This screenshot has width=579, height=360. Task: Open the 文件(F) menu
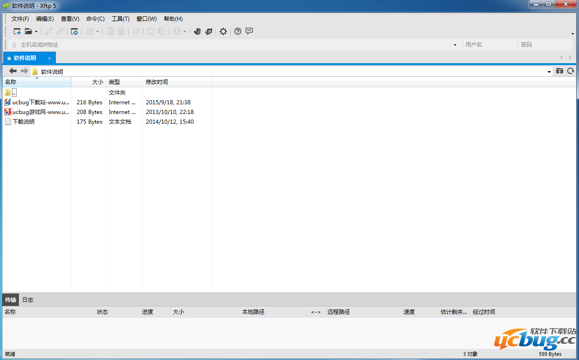20,19
